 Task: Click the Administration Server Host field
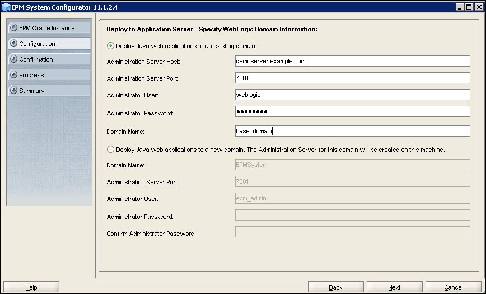352,62
